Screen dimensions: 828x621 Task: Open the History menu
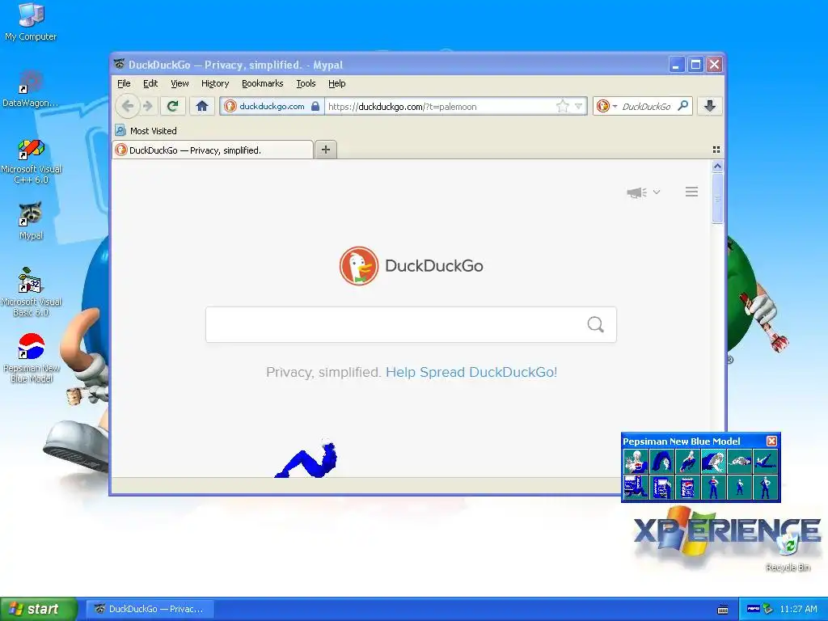(215, 83)
